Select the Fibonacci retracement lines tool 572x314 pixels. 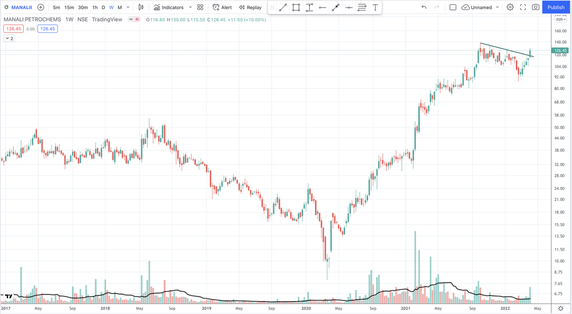point(362,7)
